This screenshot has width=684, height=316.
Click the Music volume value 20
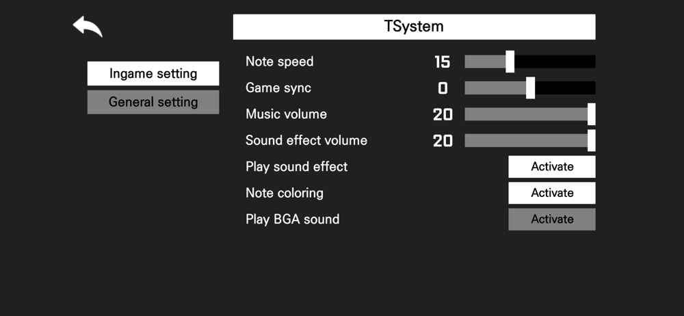(x=443, y=115)
